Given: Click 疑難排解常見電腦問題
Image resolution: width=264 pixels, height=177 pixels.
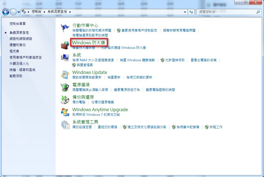Looking at the screenshot, I should tap(179, 30).
